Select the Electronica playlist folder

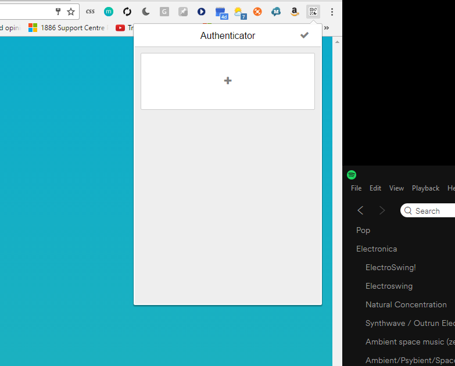click(377, 249)
